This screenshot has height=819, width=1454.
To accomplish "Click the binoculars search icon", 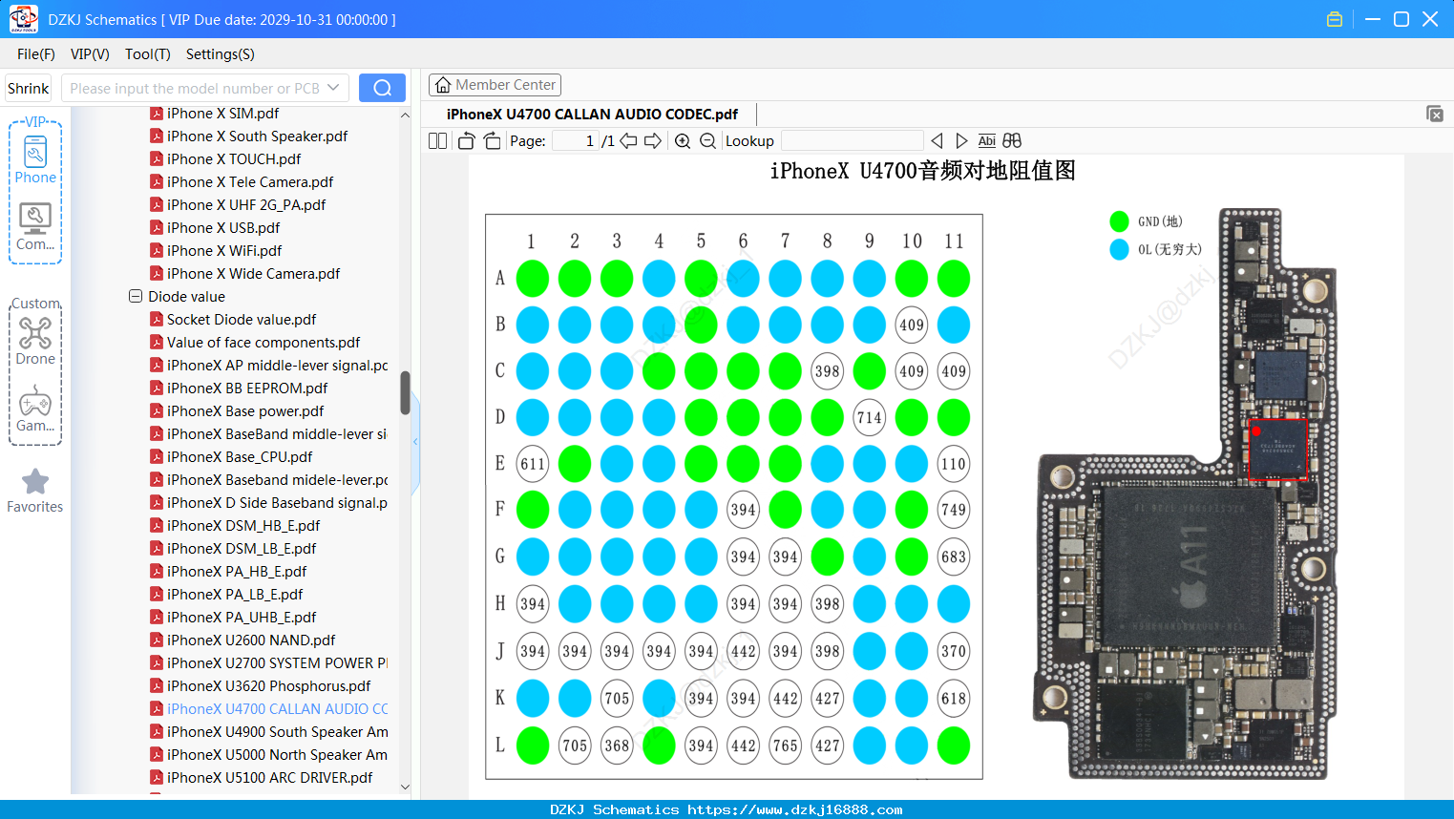I will click(x=1012, y=141).
